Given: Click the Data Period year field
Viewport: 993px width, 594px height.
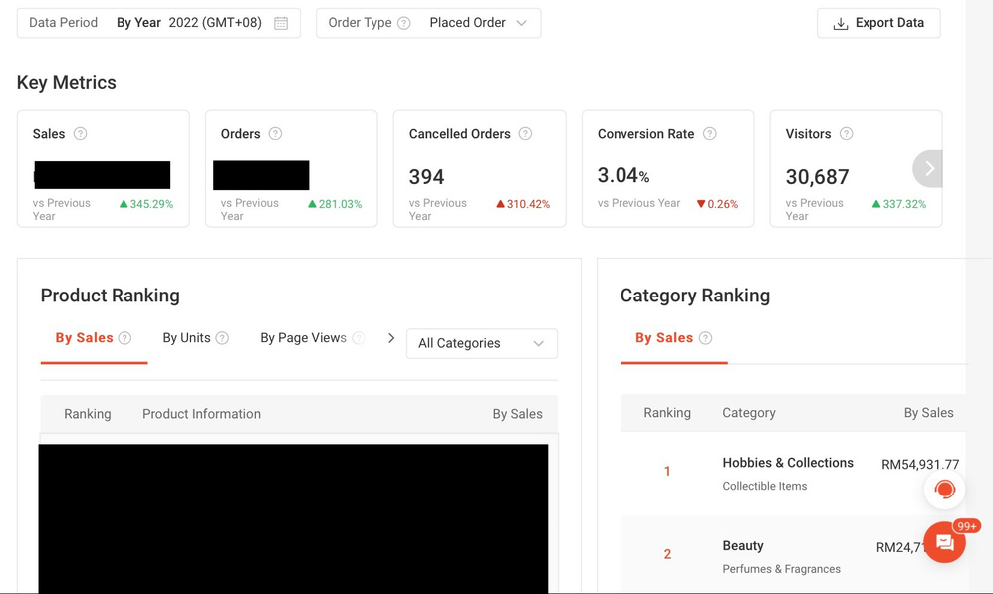Looking at the screenshot, I should 214,23.
